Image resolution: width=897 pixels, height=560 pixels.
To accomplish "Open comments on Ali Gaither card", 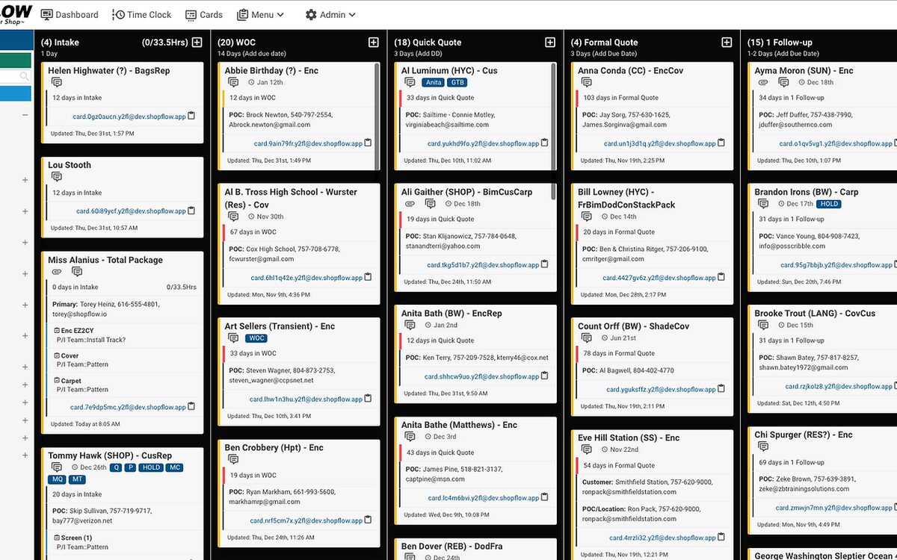I will [x=430, y=204].
